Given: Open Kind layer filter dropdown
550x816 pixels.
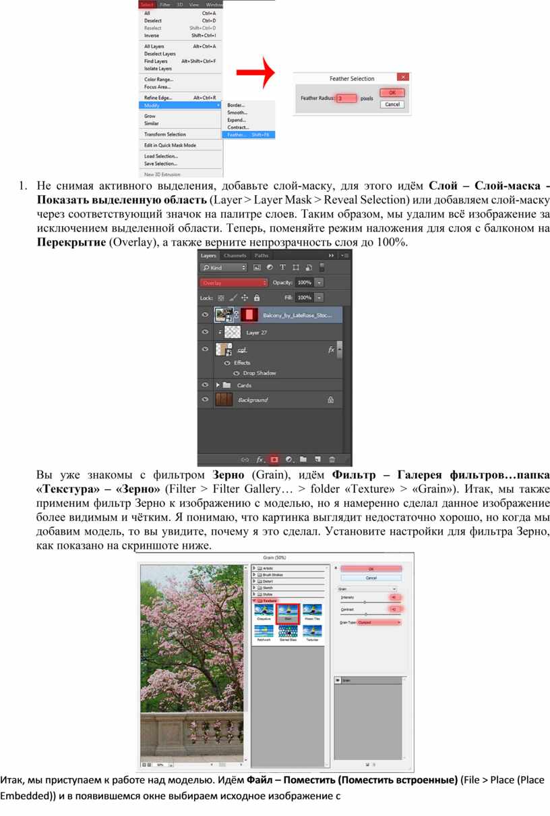Looking at the screenshot, I should pyautogui.click(x=224, y=268).
